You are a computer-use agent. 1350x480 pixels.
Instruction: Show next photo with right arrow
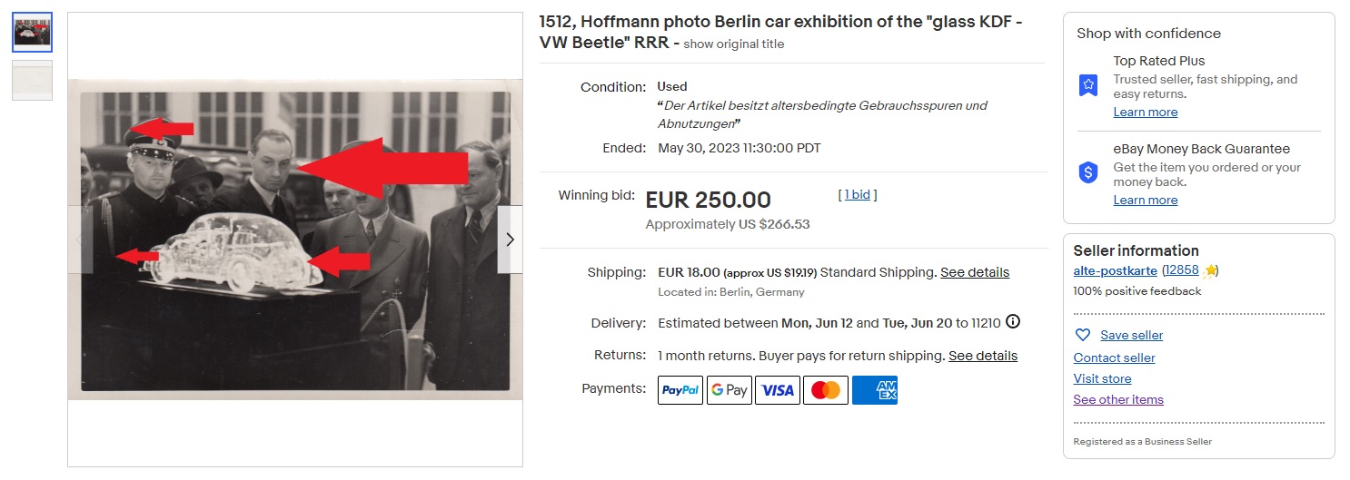coord(510,240)
